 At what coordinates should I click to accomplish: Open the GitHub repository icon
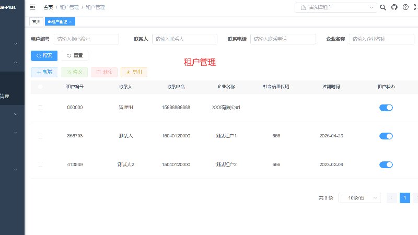pyautogui.click(x=394, y=7)
